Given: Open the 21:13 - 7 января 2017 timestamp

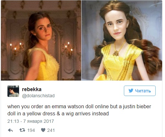Looking at the screenshot, I should coord(31,121).
